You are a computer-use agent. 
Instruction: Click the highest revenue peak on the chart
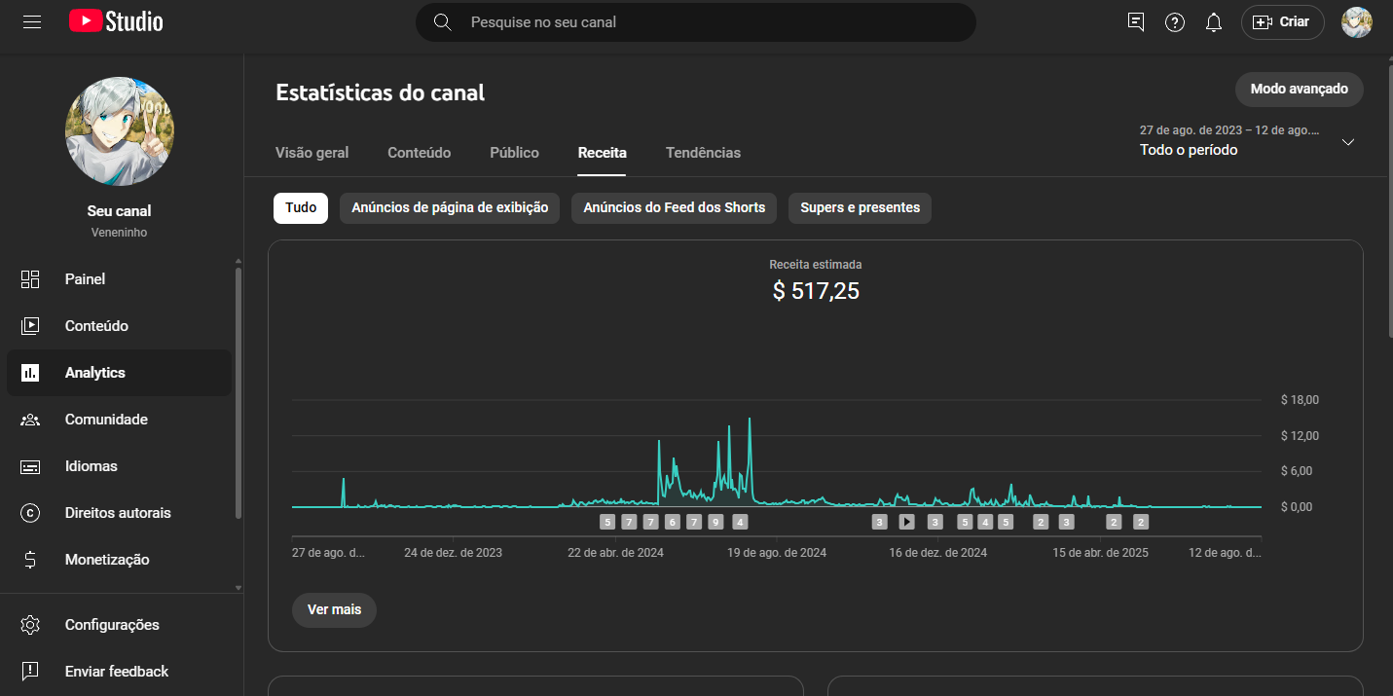(750, 420)
